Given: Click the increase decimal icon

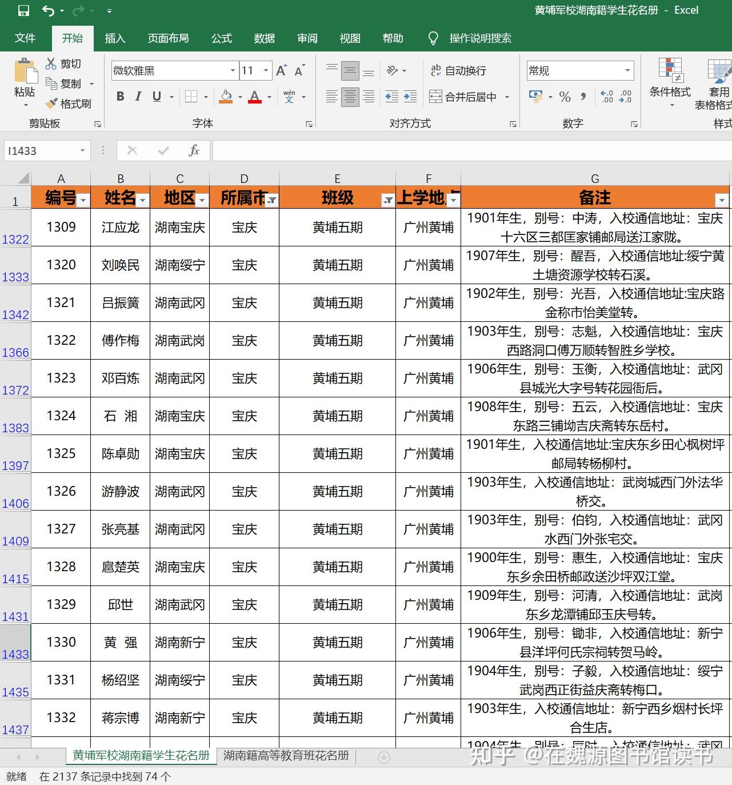Looking at the screenshot, I should (x=607, y=97).
